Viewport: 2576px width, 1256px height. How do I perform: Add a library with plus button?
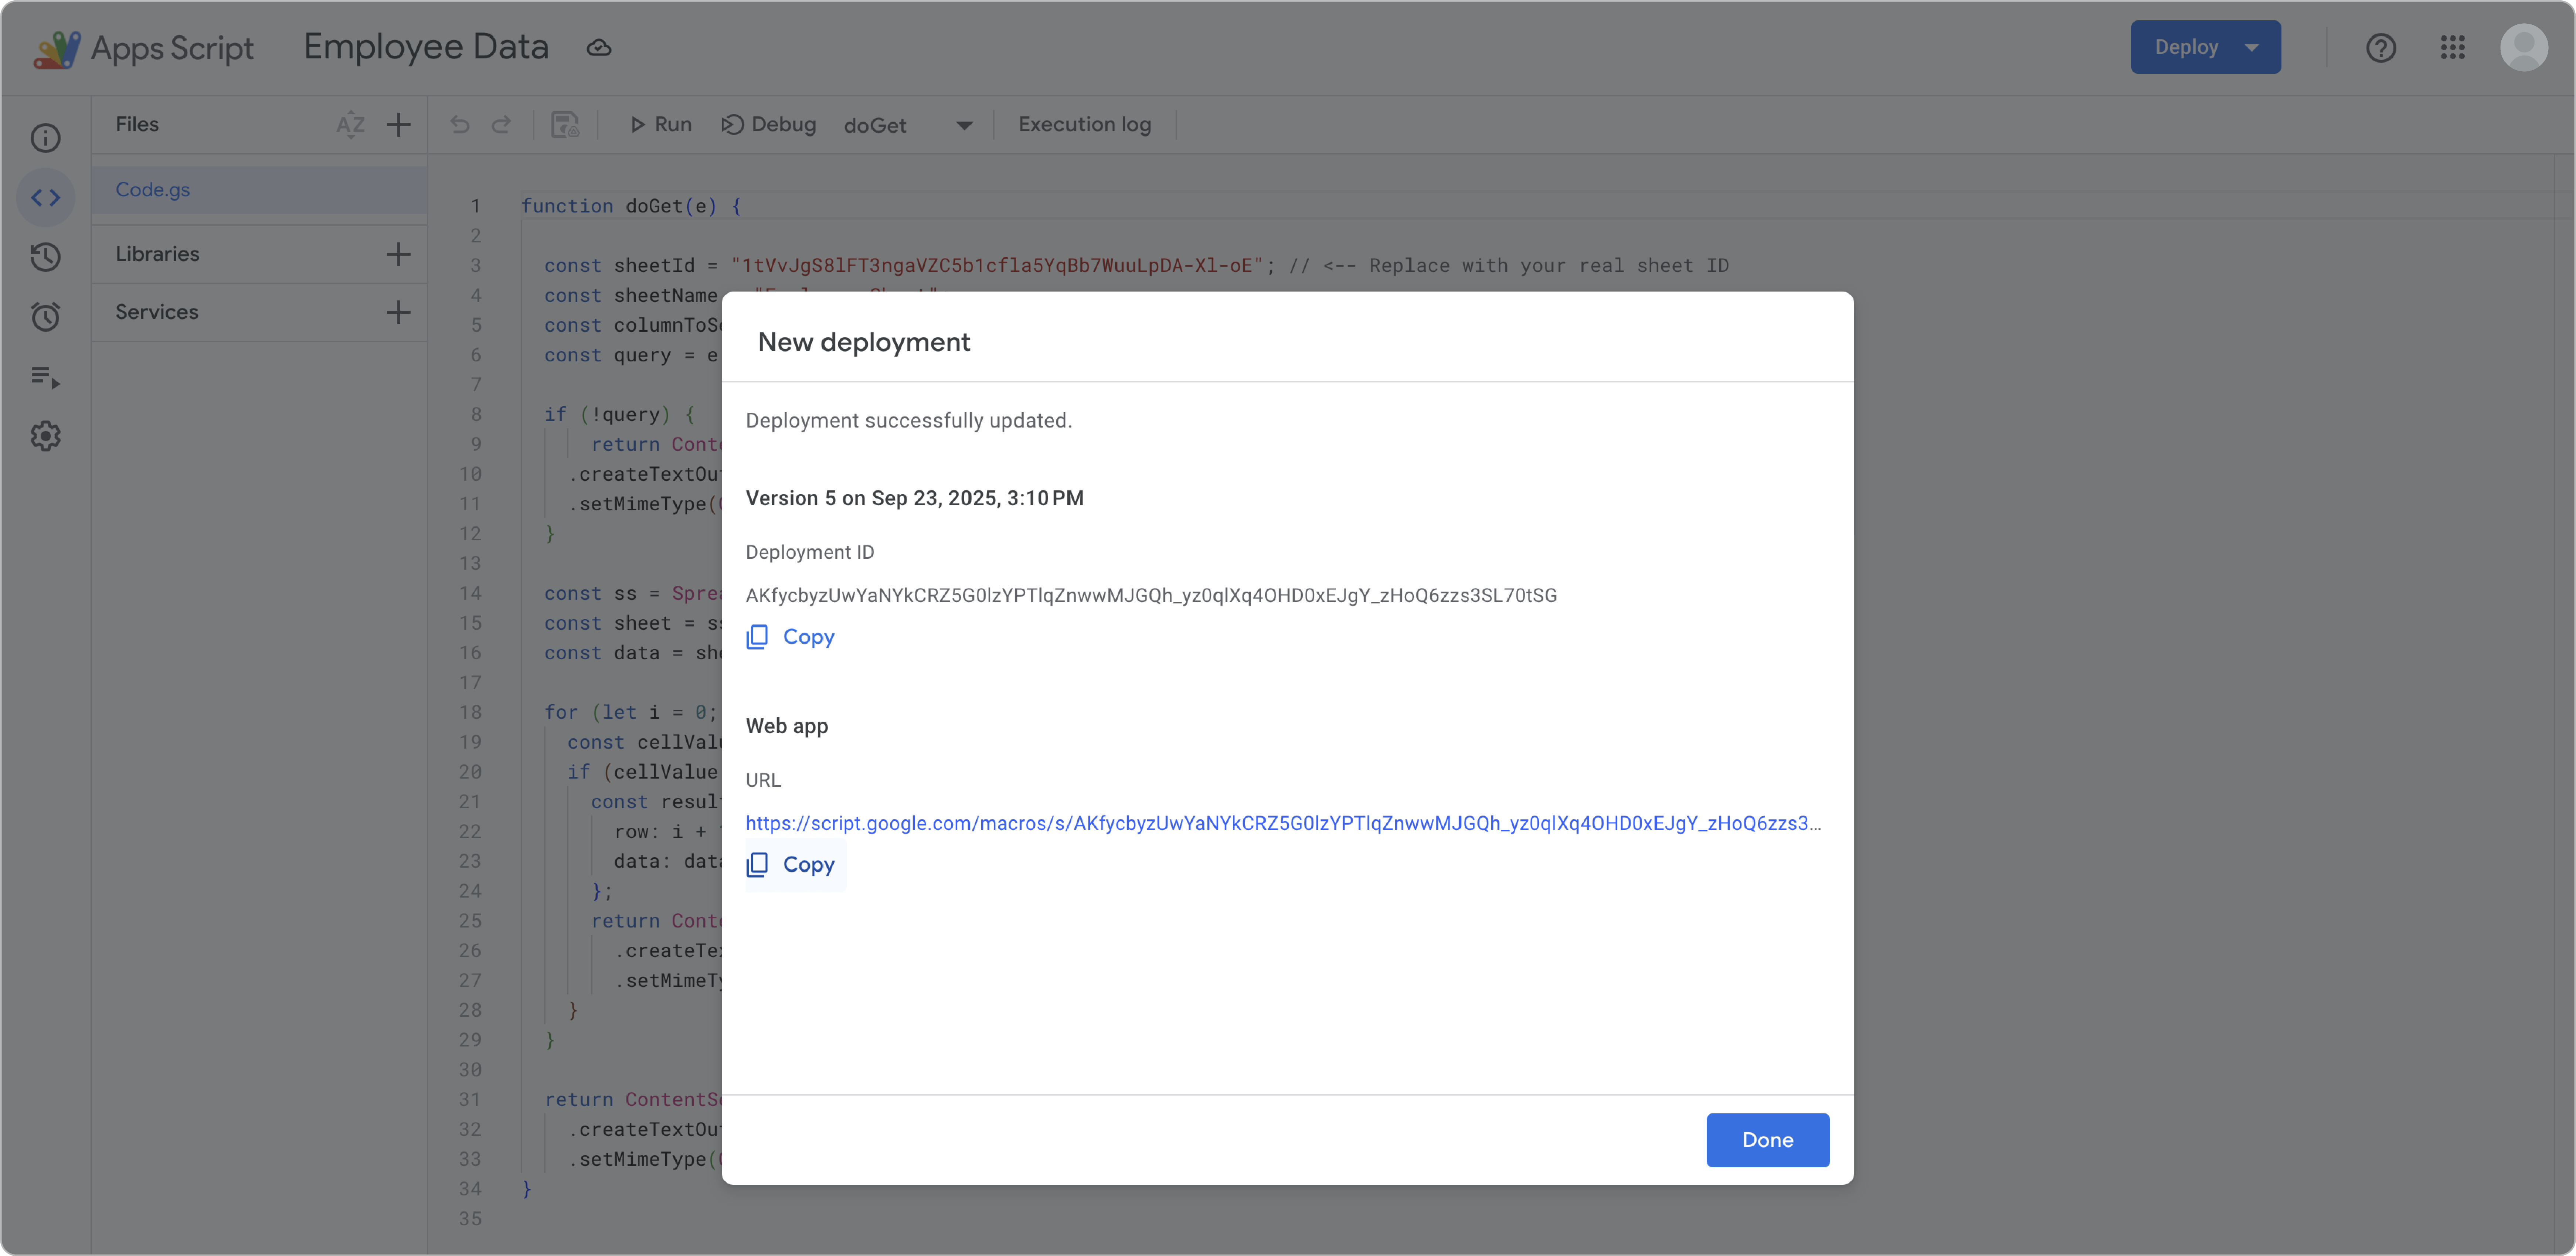click(x=398, y=254)
